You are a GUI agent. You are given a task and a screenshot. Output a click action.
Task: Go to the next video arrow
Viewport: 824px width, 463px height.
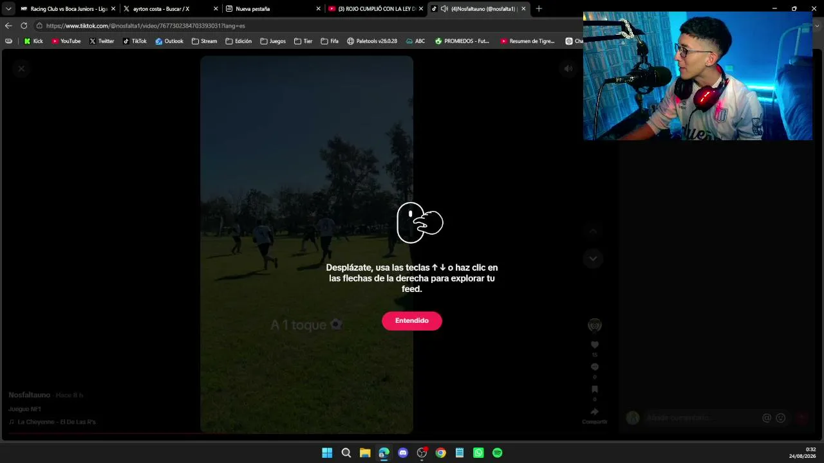(x=594, y=259)
